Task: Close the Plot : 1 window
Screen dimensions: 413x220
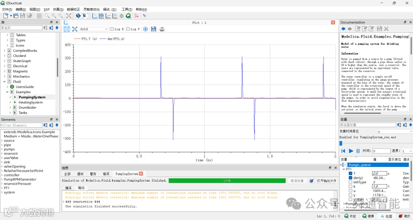Action: click(333, 22)
